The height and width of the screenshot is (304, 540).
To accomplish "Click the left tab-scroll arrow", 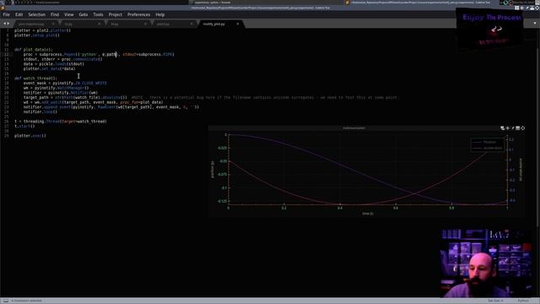I will point(4,24).
